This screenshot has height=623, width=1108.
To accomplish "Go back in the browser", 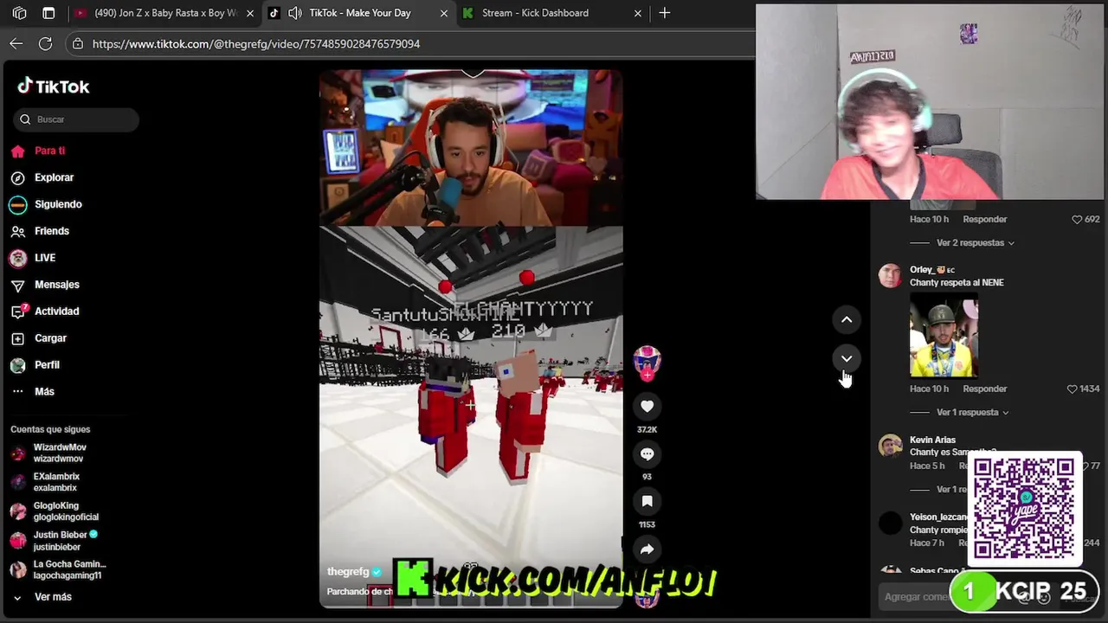I will coord(16,43).
